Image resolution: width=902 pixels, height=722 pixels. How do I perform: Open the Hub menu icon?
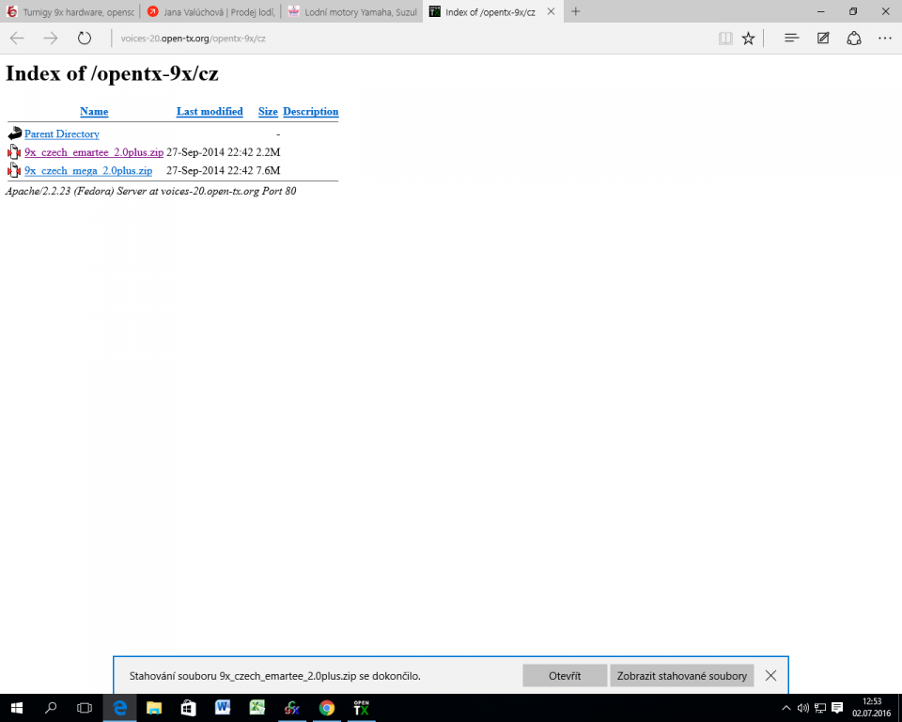point(791,39)
